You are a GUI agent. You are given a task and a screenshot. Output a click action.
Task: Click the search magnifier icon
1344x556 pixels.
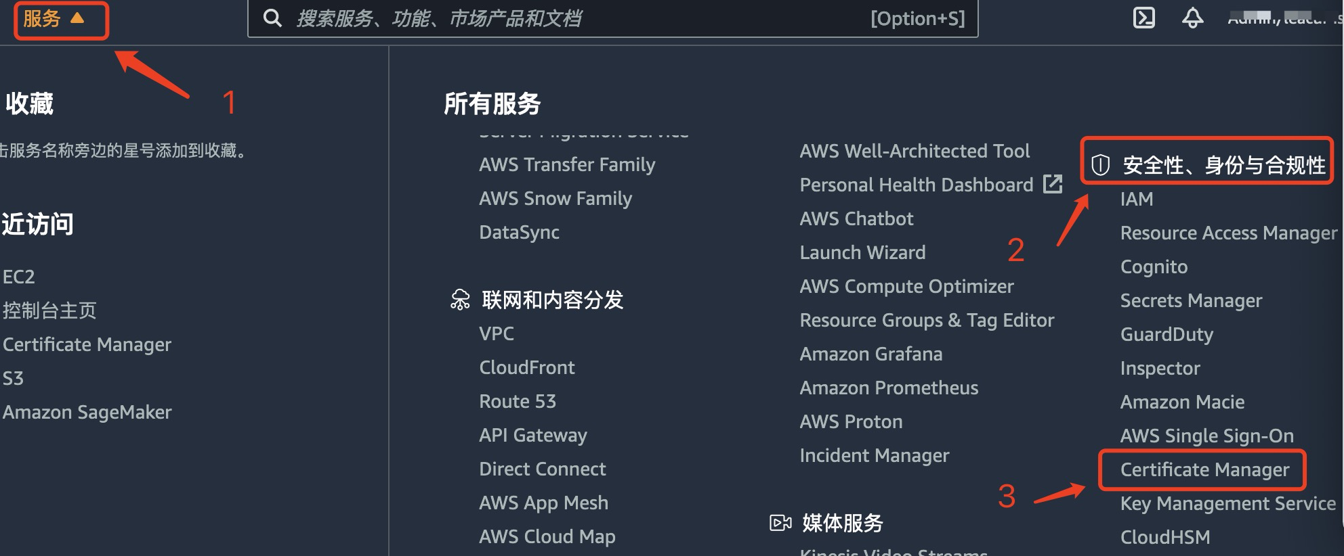point(272,18)
